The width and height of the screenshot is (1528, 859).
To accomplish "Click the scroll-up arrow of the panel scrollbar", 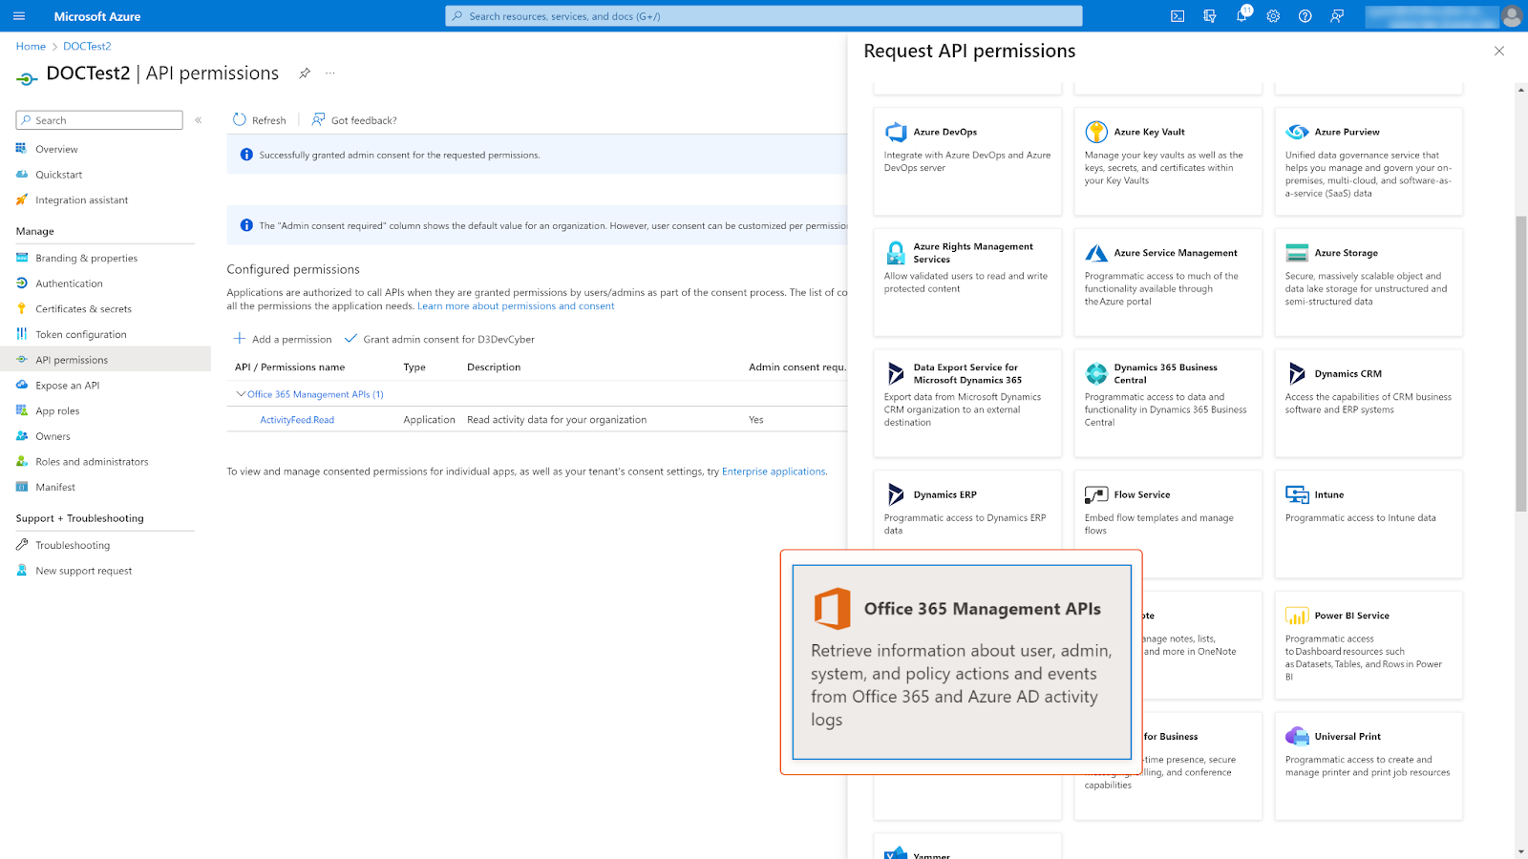I will click(x=1521, y=90).
